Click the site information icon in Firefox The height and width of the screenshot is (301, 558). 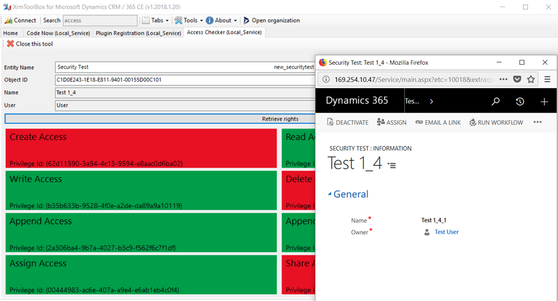pyautogui.click(x=326, y=79)
